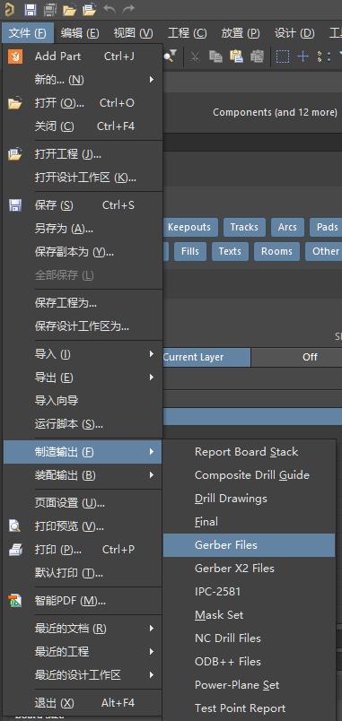
Task: Click the Save All icon in title bar
Action: 49,9
